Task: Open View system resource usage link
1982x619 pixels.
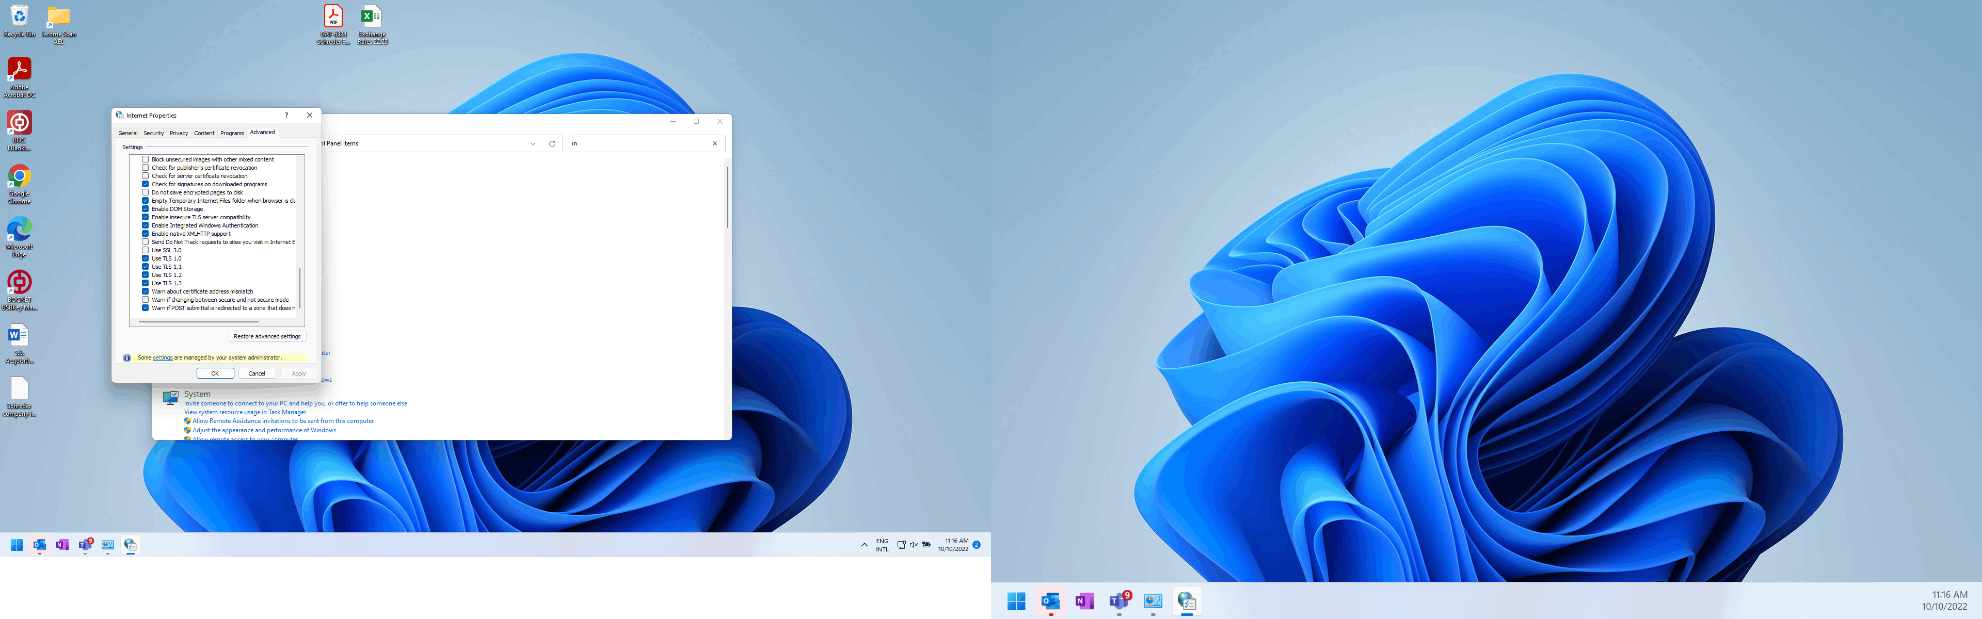Action: pos(245,412)
